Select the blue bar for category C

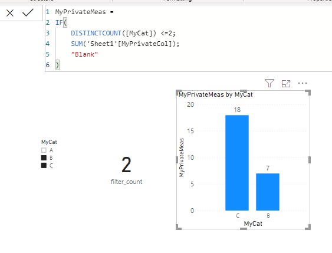click(237, 163)
